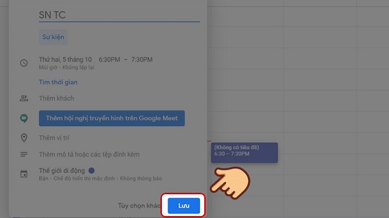The image size is (389, 218).
Task: Open Bận · Chế độ hiển thị mặc định settings
Action: (x=100, y=179)
